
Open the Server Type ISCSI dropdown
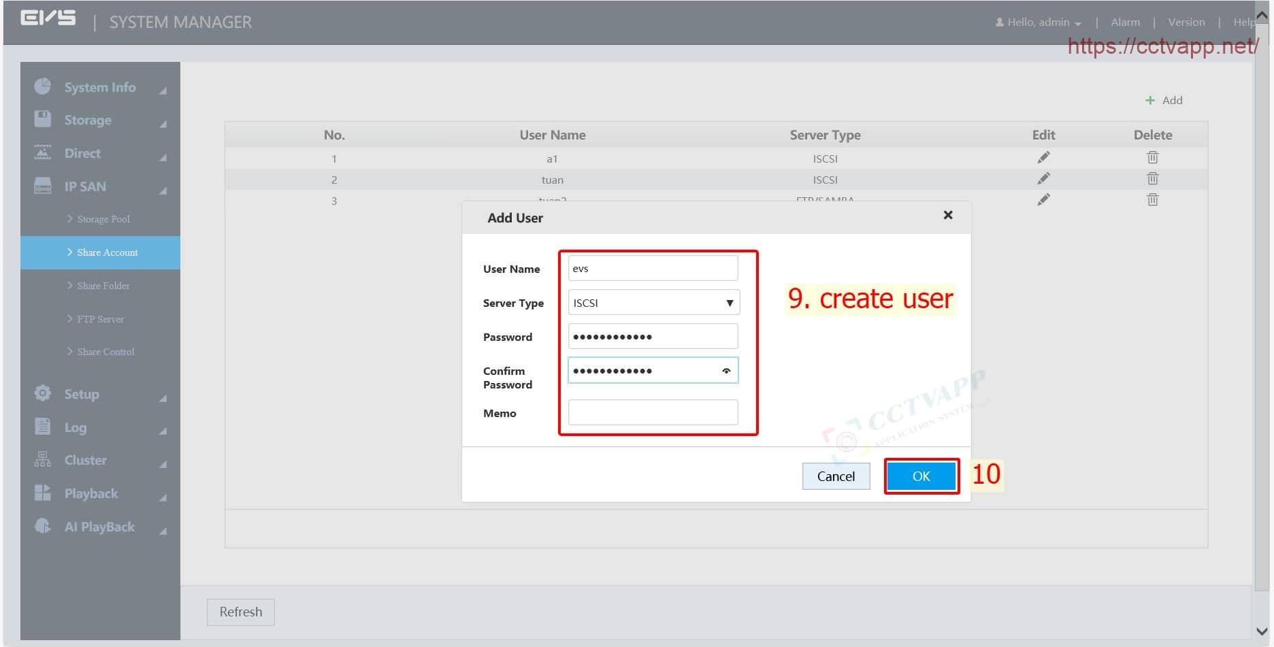tap(653, 303)
